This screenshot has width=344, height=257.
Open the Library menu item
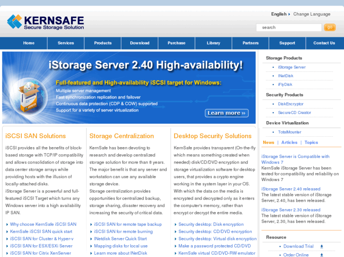pyautogui.click(x=213, y=43)
